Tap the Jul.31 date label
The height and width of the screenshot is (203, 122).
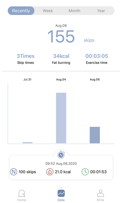coord(27,79)
